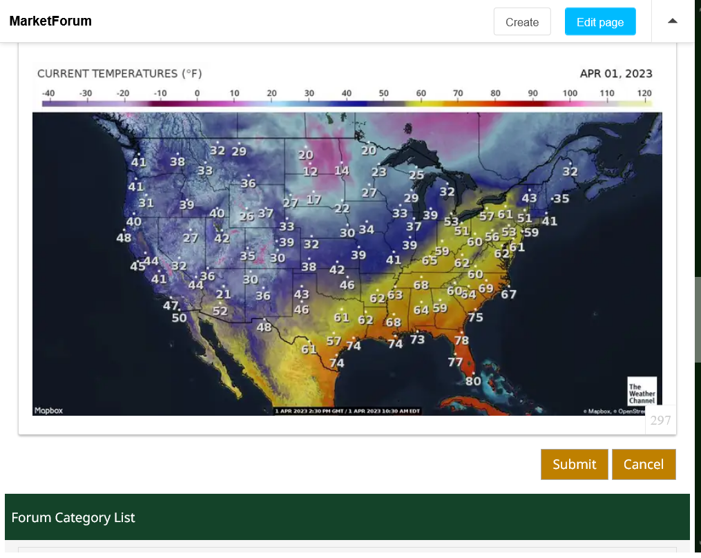Go to MarketForum home via the logo
This screenshot has width=701, height=558.
point(50,21)
